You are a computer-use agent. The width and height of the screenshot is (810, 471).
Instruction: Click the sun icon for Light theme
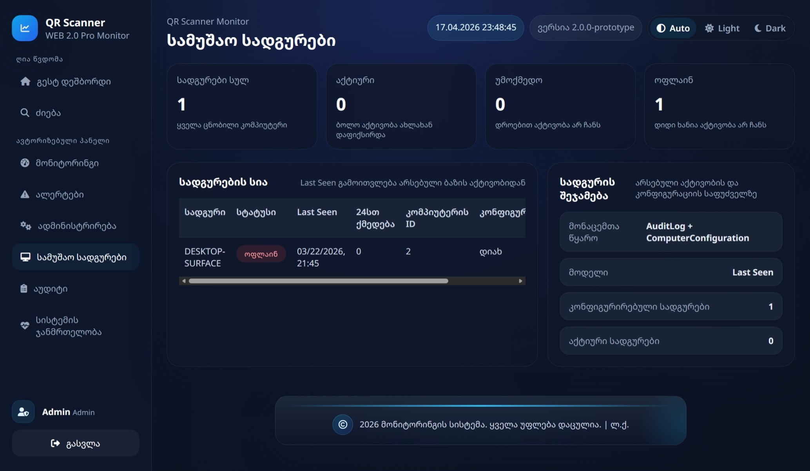[709, 28]
